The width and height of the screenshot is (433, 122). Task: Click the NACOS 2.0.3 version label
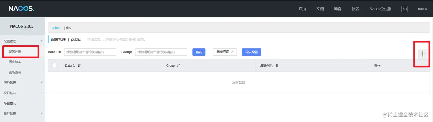(22, 26)
